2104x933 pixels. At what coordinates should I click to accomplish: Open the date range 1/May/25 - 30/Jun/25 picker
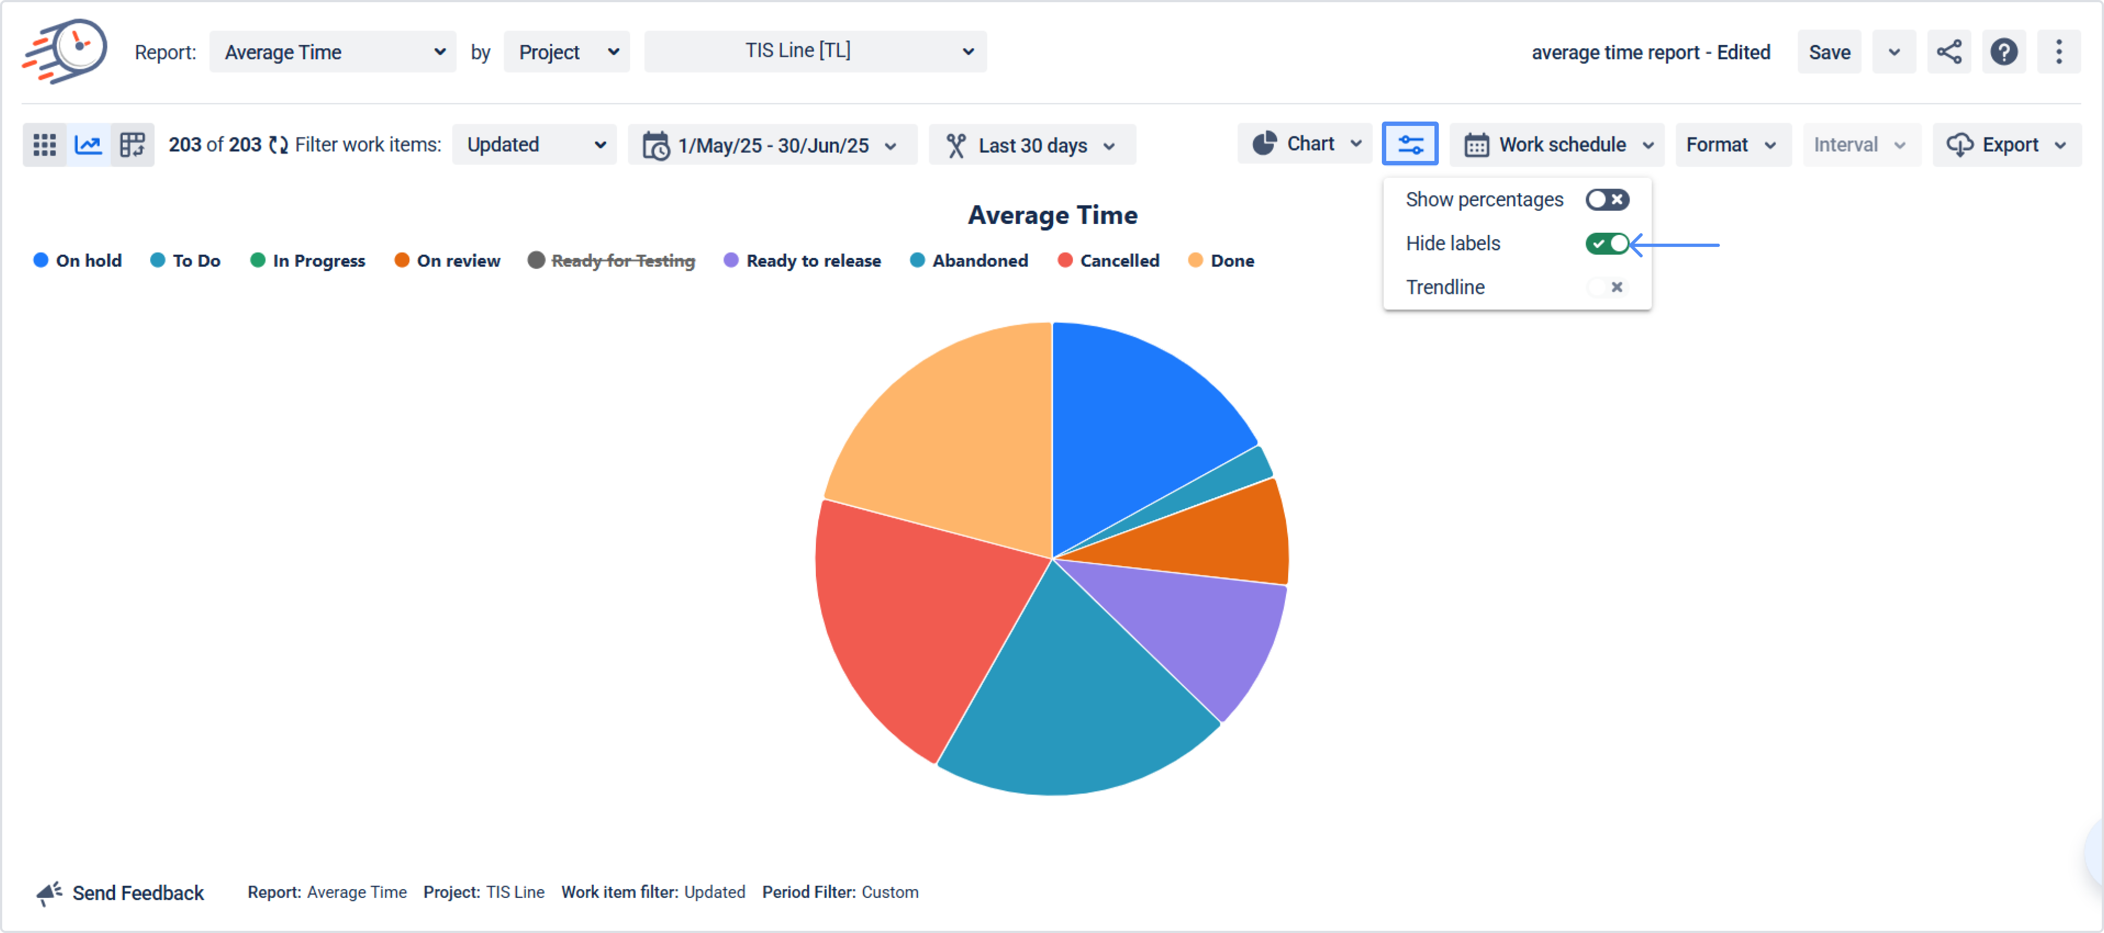[x=773, y=145]
